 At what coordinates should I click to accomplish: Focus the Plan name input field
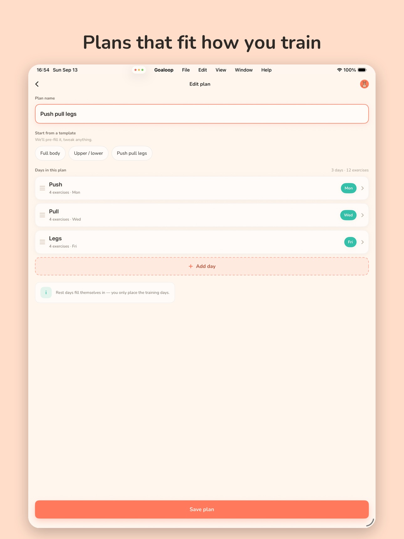coord(202,114)
